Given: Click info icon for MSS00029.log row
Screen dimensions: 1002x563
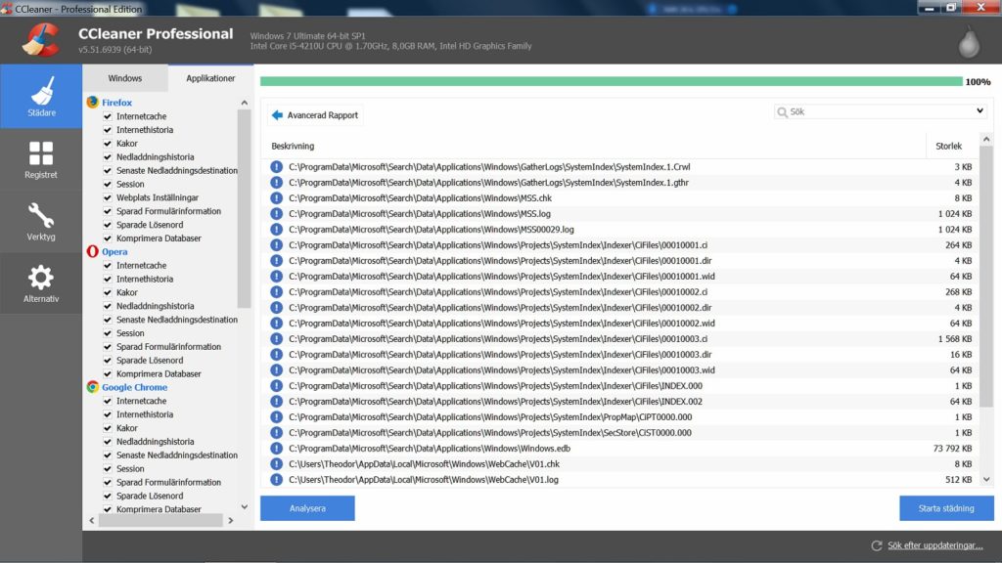Looking at the screenshot, I should [276, 229].
